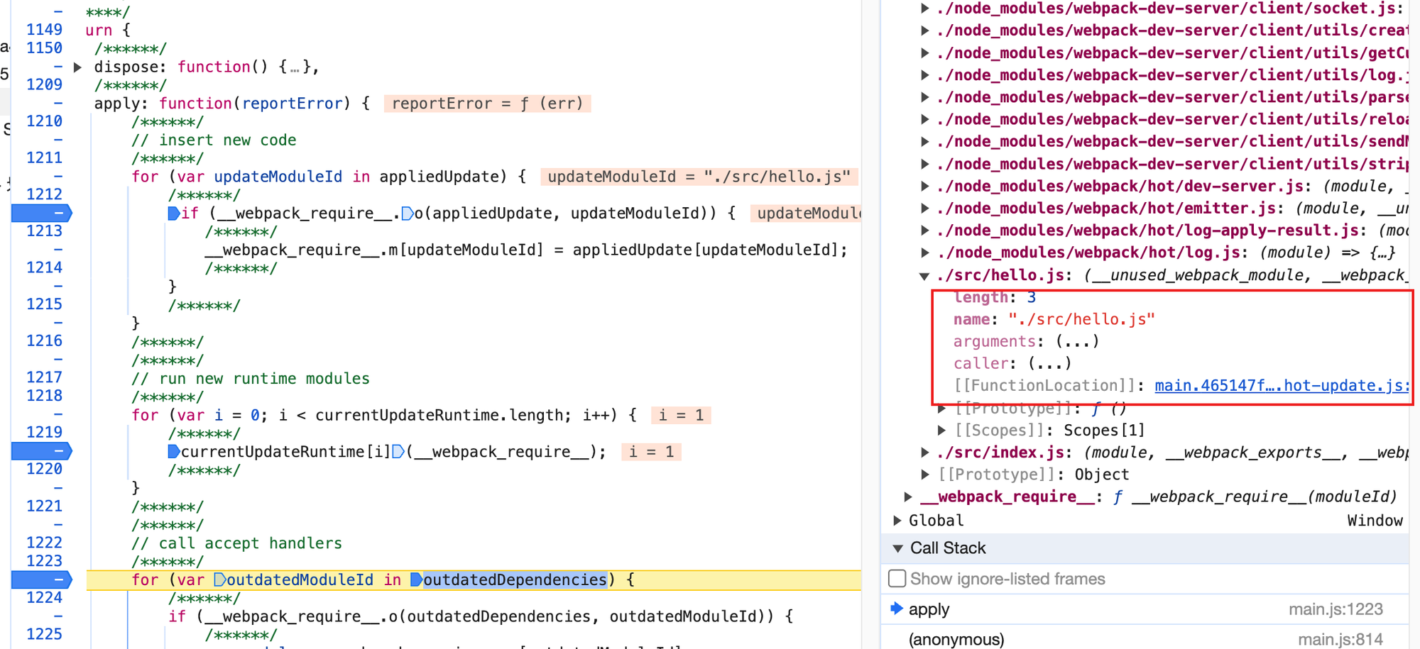This screenshot has height=649, width=1420.
Task: Expand the [[Prototype]]: ƒ () entry
Action: pyautogui.click(x=941, y=409)
